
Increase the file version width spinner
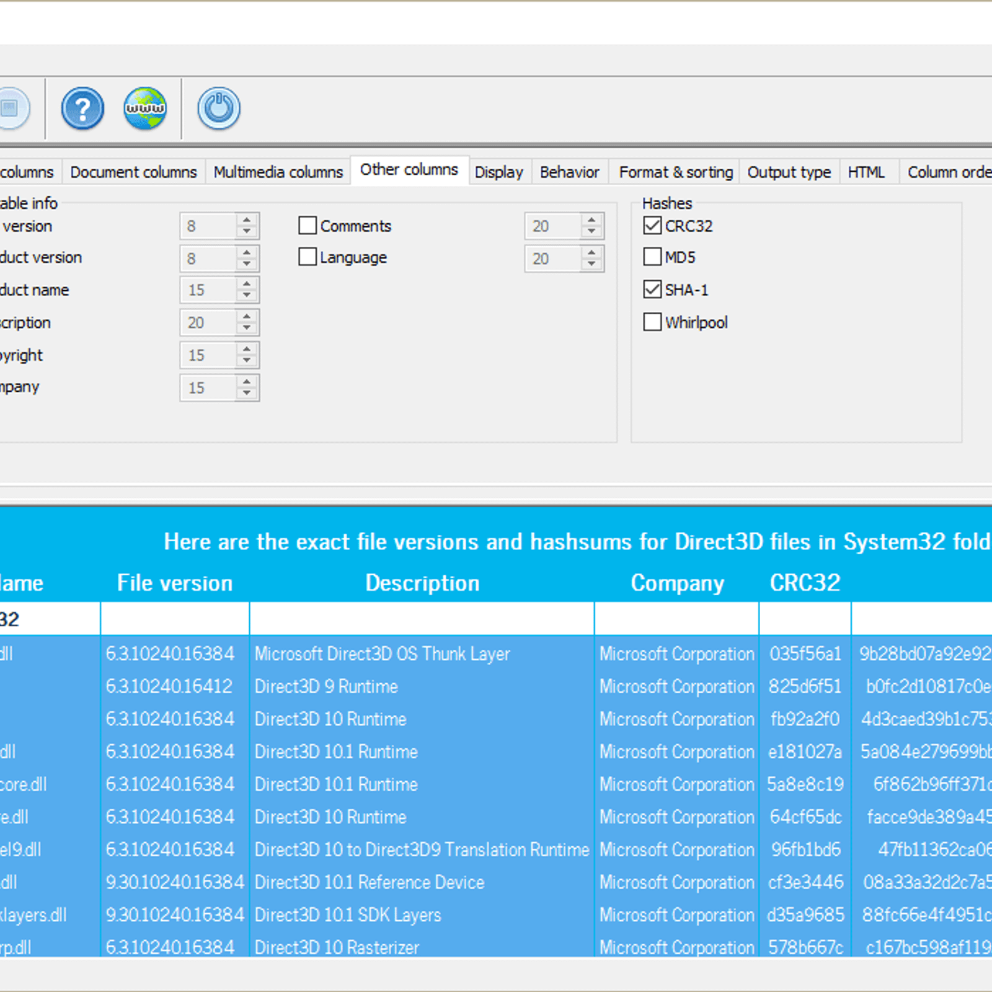click(247, 220)
